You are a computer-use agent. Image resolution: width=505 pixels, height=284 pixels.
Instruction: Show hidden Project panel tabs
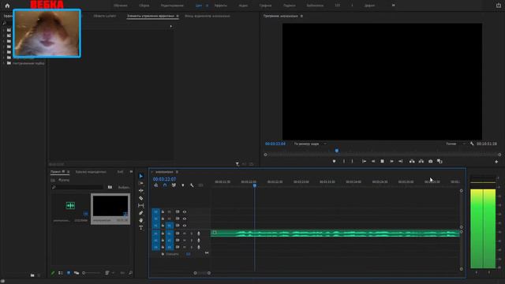131,172
